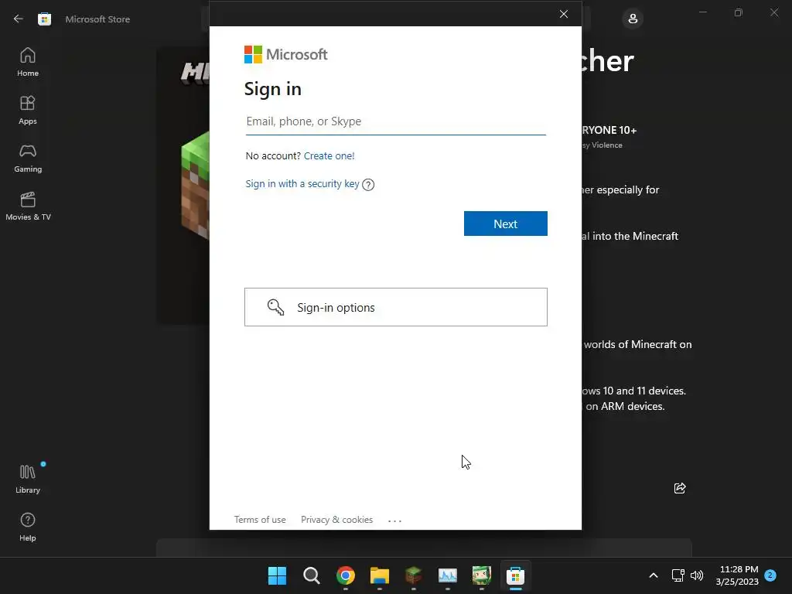Viewport: 792px width, 594px height.
Task: Open the Terms of use link
Action: (x=260, y=520)
